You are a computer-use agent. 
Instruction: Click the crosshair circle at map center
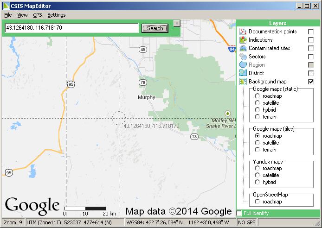(118, 118)
